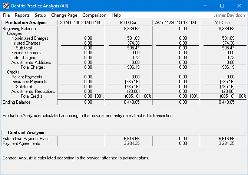Maximize the Practice Analysis window

(x=222, y=6)
